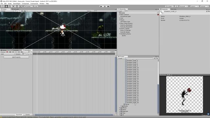The image size is (210, 118).
Task: Toggle pivot mode Center button
Action: (28, 6)
